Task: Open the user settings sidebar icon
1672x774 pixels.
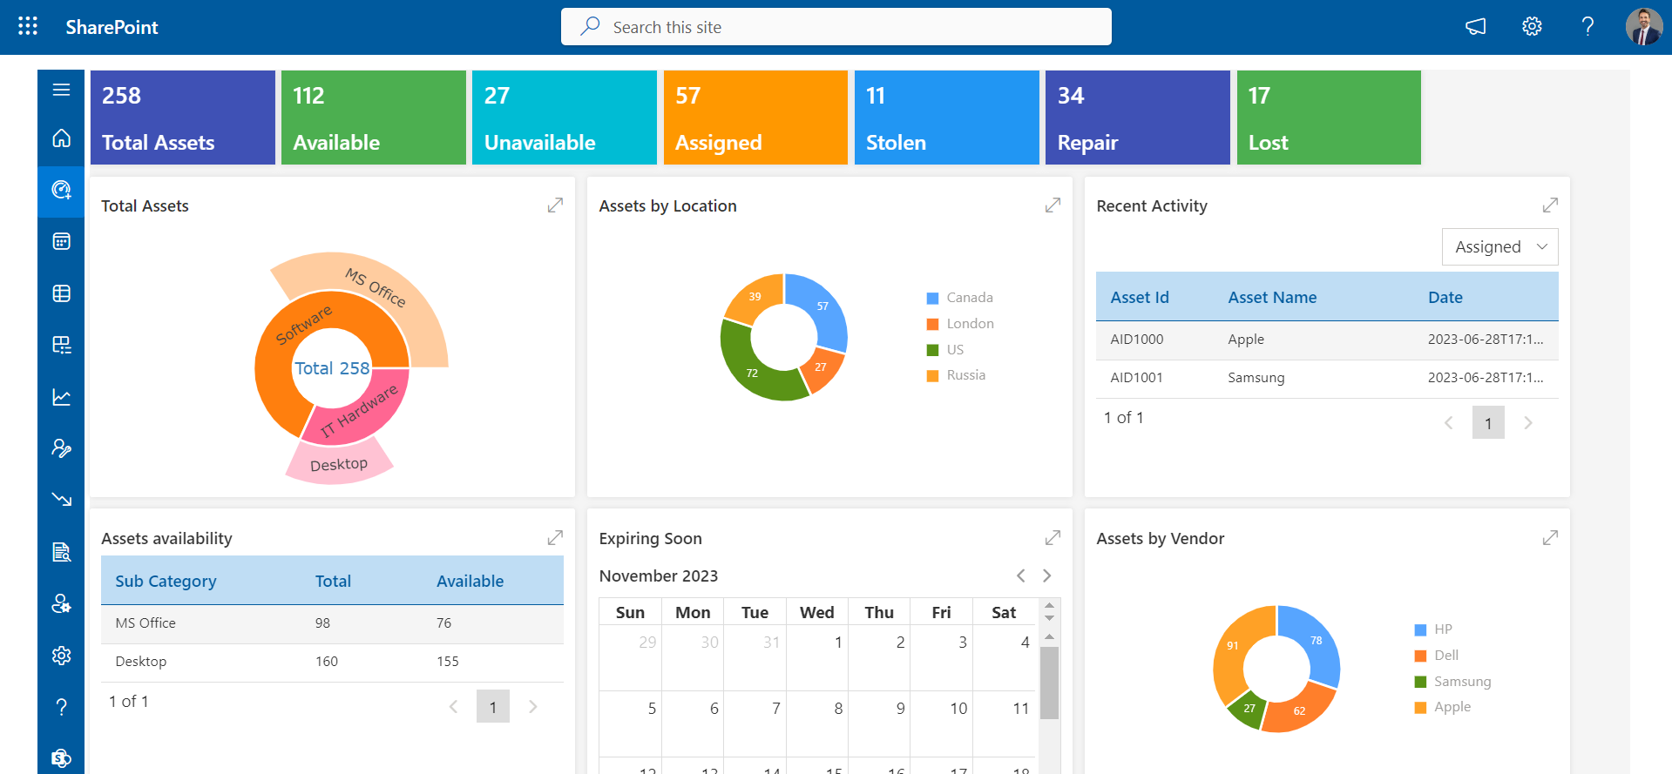Action: (x=61, y=603)
